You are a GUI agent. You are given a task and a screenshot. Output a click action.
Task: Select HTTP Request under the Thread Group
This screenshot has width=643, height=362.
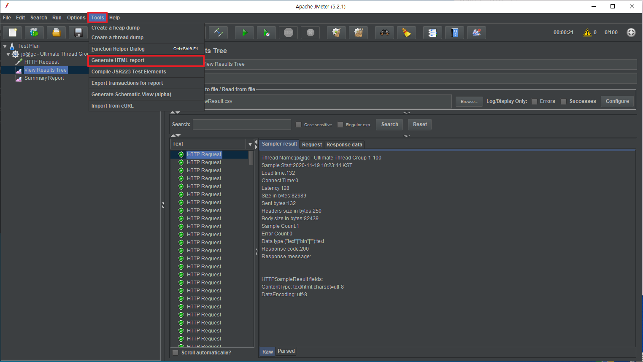pos(41,62)
